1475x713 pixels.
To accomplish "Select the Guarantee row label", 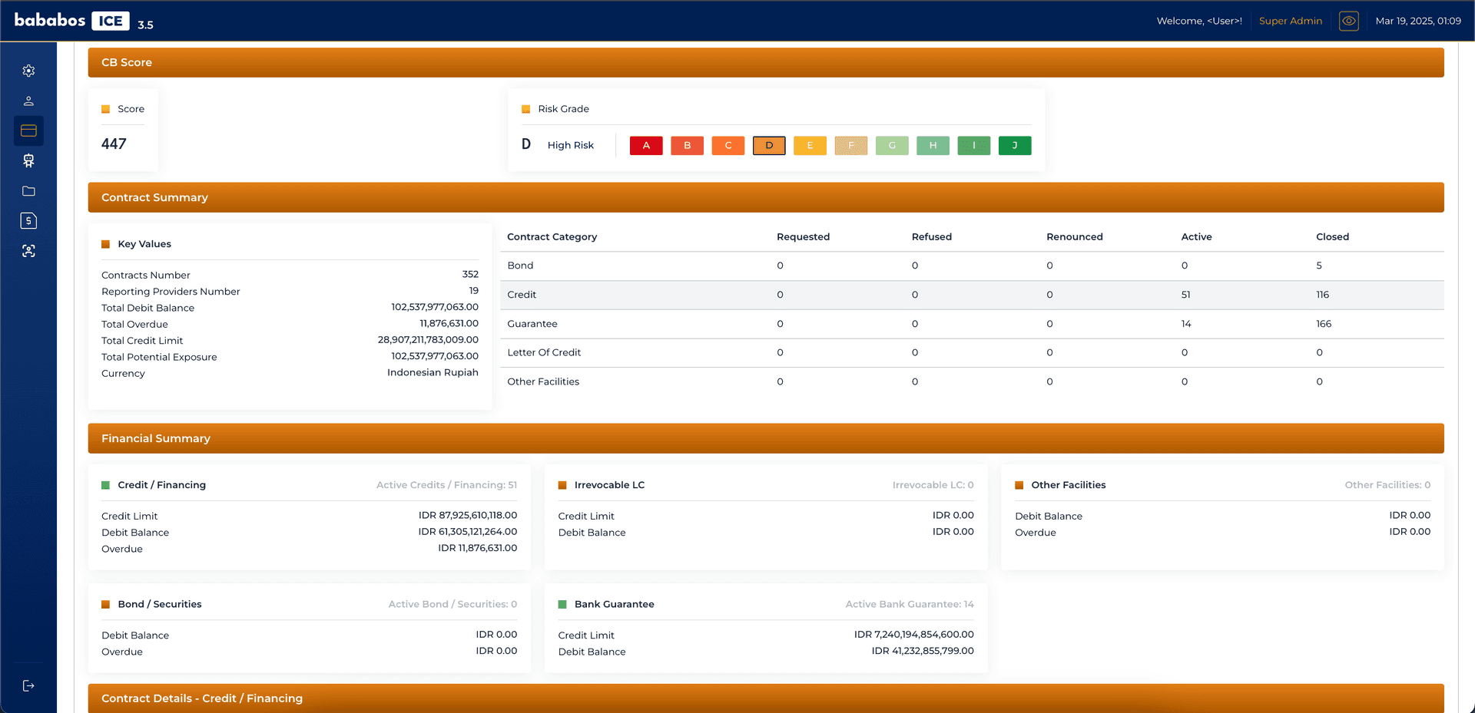I will point(532,324).
